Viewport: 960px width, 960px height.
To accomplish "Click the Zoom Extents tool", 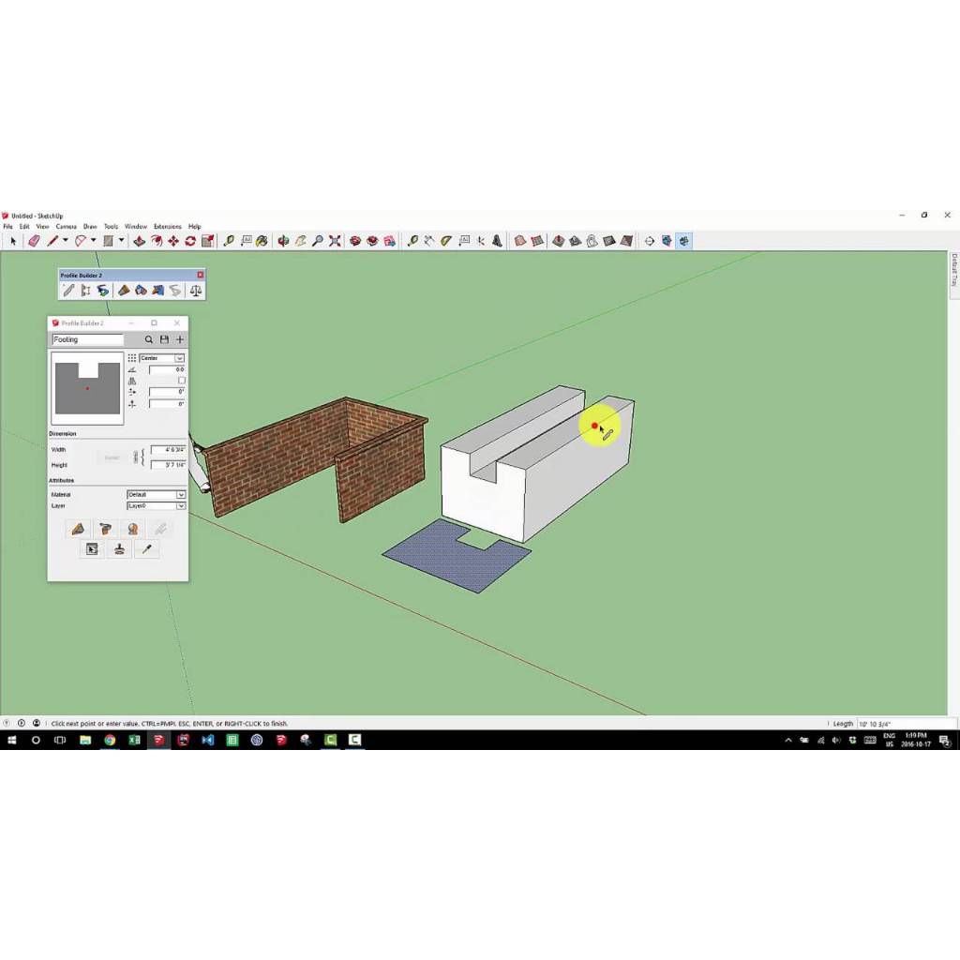I will pyautogui.click(x=335, y=241).
